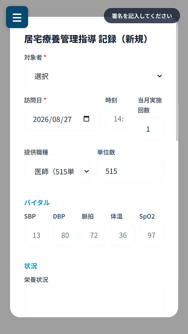Image resolution: width=188 pixels, height=334 pixels.
Task: Focus the 時刻 time field
Action: (x=118, y=119)
